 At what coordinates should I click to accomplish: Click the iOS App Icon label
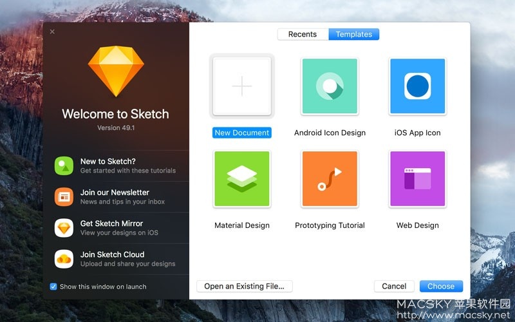click(417, 133)
